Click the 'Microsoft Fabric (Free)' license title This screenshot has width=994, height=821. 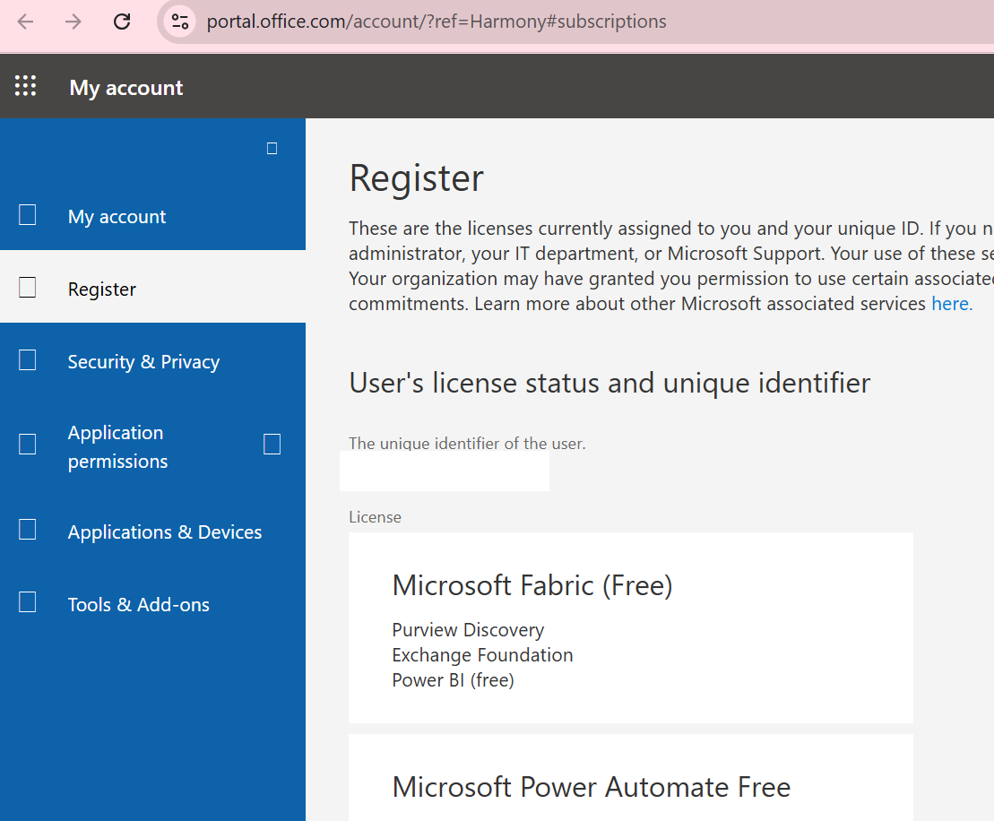tap(532, 585)
